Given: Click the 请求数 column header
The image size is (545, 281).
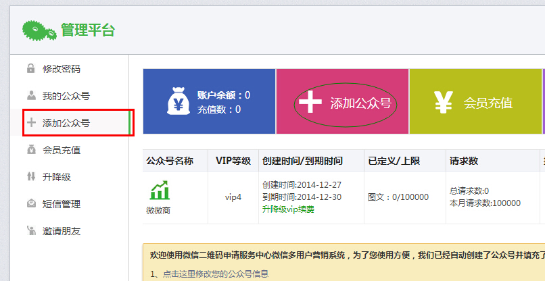Looking at the screenshot, I should pyautogui.click(x=464, y=161).
